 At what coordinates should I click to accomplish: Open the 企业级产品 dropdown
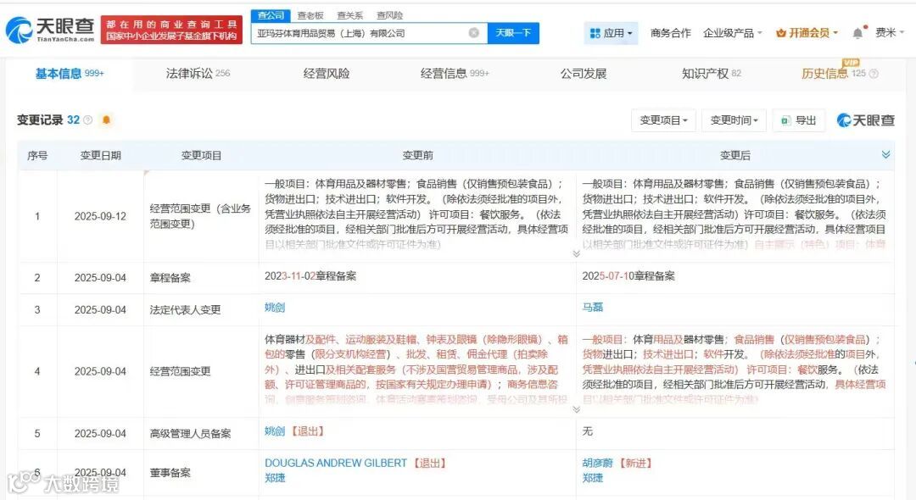pos(733,33)
